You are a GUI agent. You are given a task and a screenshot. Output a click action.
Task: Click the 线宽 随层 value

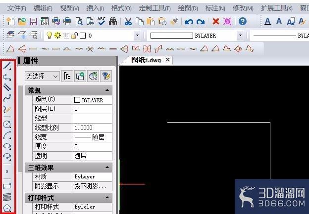tap(92, 137)
